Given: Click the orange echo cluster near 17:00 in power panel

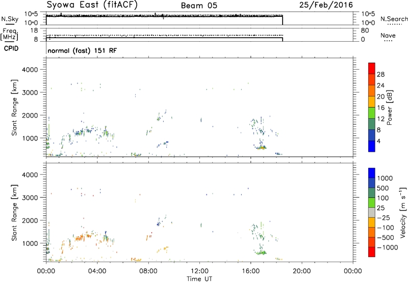Looking at the screenshot, I should point(261,148).
